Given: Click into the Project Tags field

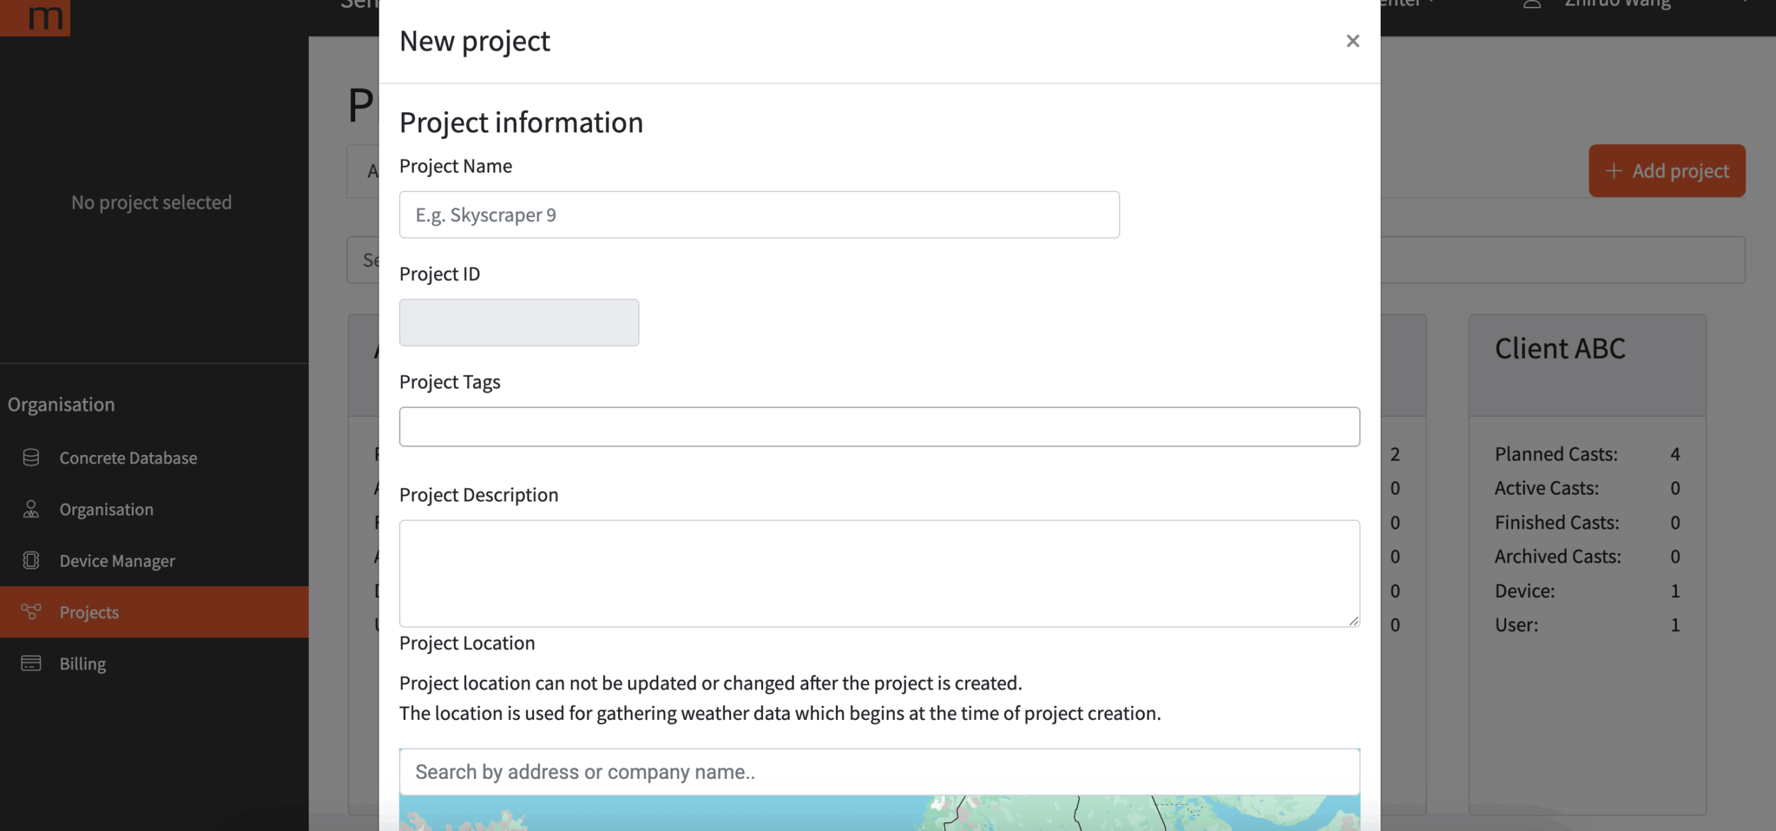Looking at the screenshot, I should tap(879, 427).
